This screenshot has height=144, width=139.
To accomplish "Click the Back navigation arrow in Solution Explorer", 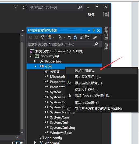I will click(x=31, y=37).
